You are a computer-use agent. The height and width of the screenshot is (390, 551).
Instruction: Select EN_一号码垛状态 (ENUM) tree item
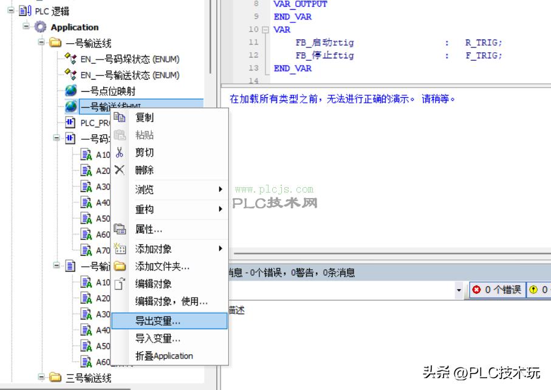[130, 59]
